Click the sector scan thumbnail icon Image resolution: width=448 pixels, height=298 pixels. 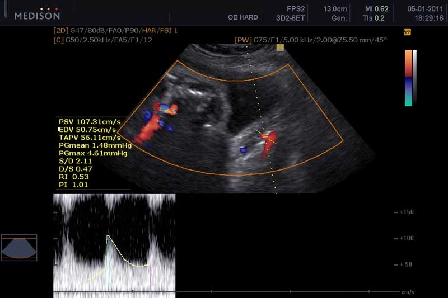19,248
